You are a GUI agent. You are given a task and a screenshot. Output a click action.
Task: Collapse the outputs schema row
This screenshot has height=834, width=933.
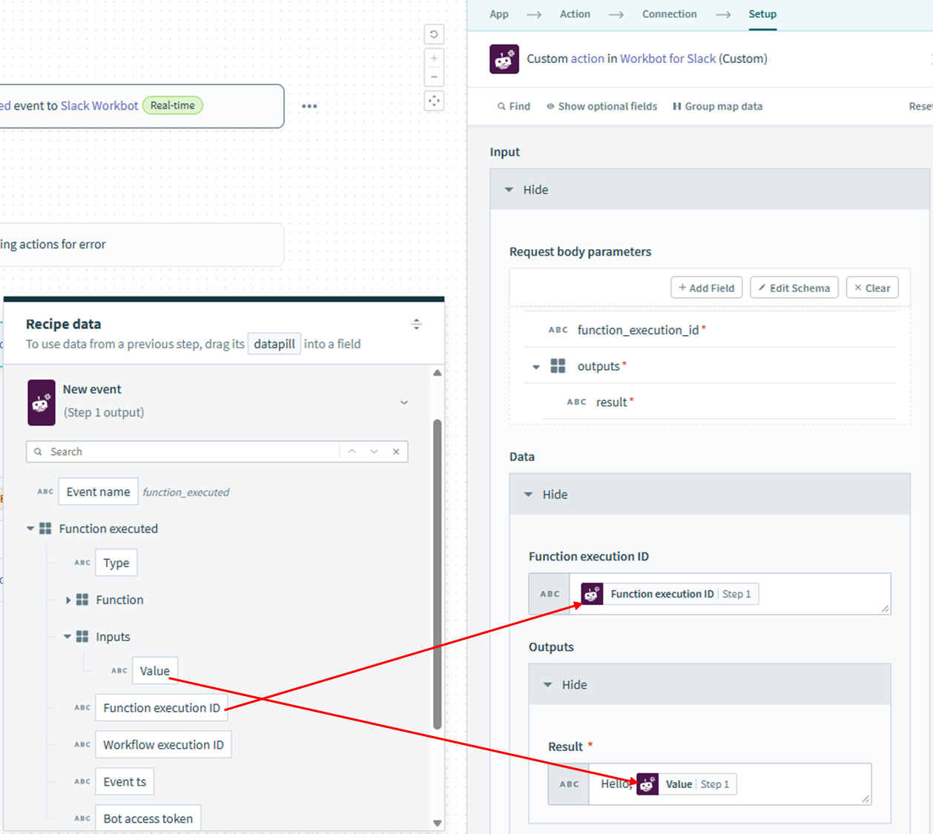coord(536,367)
